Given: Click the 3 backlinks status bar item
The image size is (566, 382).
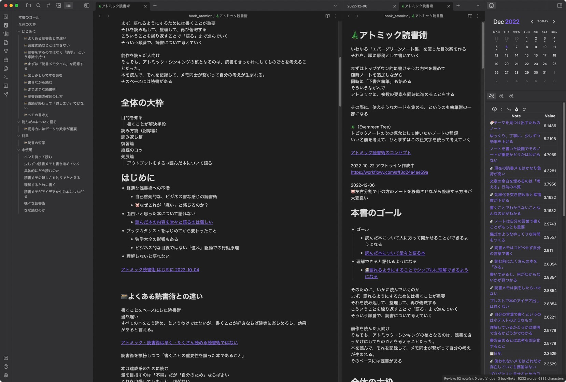Looking at the screenshot, I should (506, 379).
